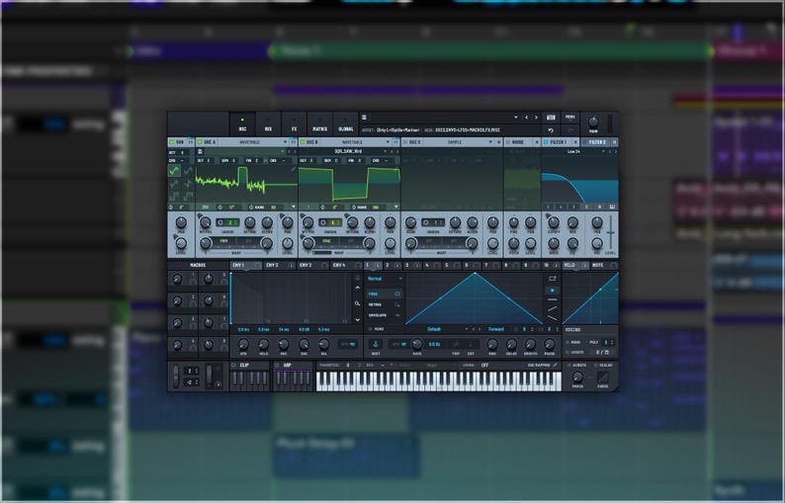Go to the previous preset arrow
Screen dimensions: 785x503
[x=526, y=118]
